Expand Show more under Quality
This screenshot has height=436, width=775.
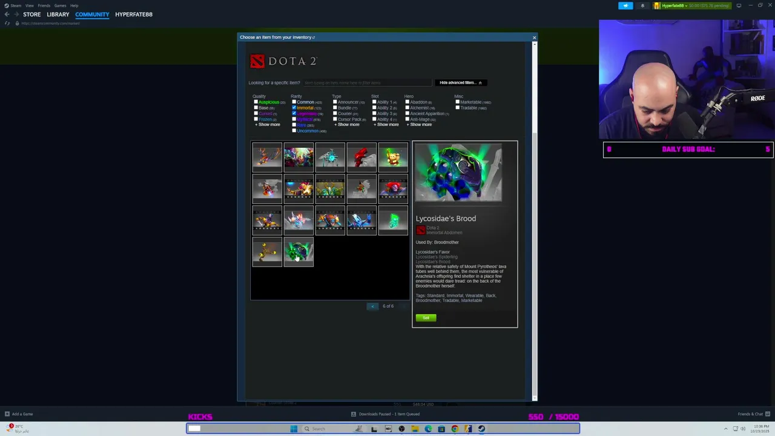268,125
